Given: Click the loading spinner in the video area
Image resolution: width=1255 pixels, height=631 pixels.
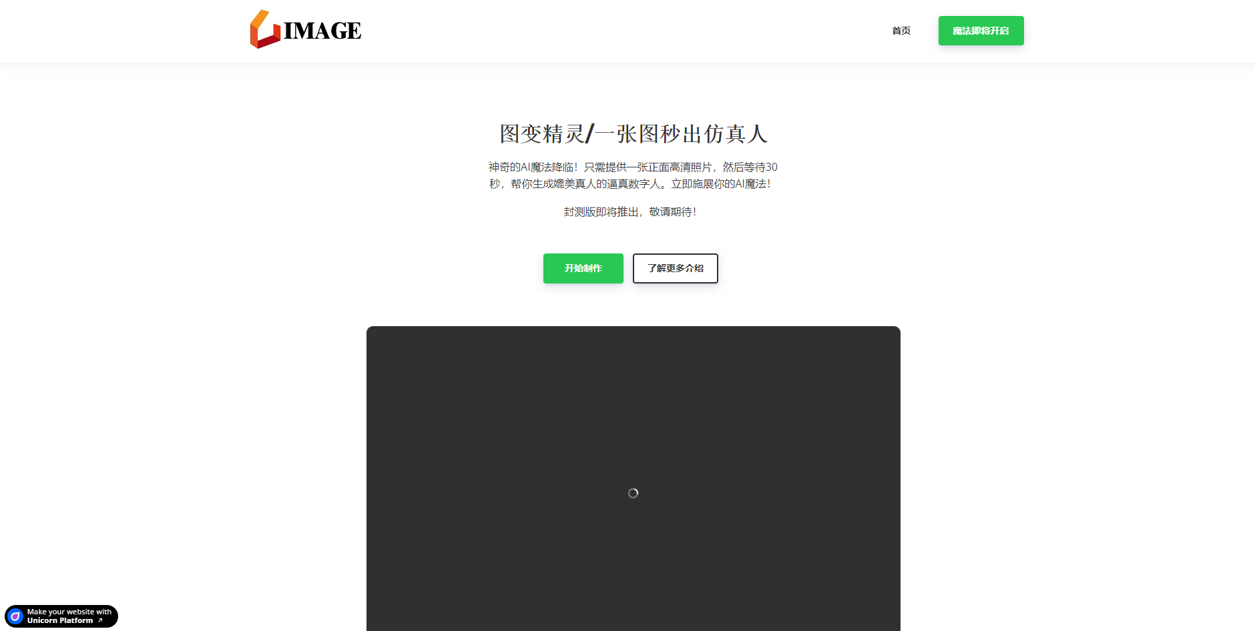Looking at the screenshot, I should click(633, 493).
